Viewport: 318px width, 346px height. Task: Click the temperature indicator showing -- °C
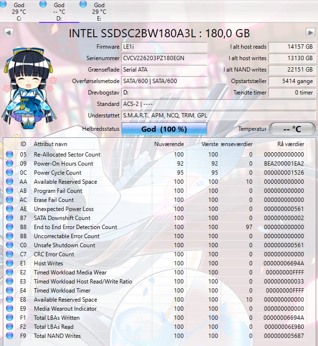pyautogui.click(x=292, y=129)
